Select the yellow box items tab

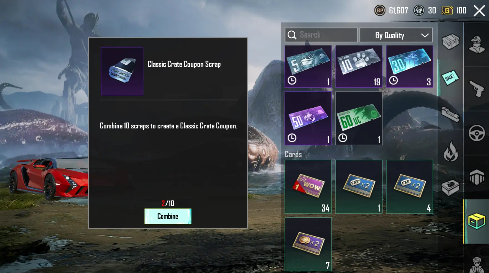coord(476,221)
